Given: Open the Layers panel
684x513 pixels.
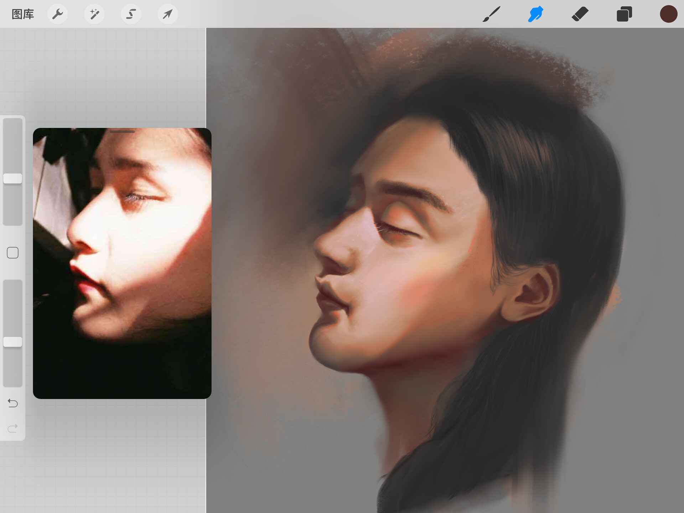Looking at the screenshot, I should point(624,14).
